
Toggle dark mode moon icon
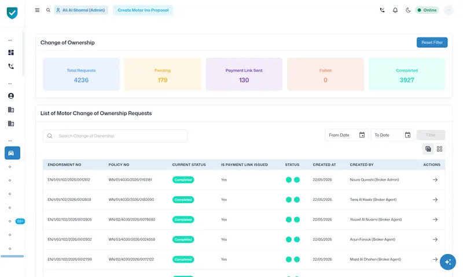click(408, 10)
